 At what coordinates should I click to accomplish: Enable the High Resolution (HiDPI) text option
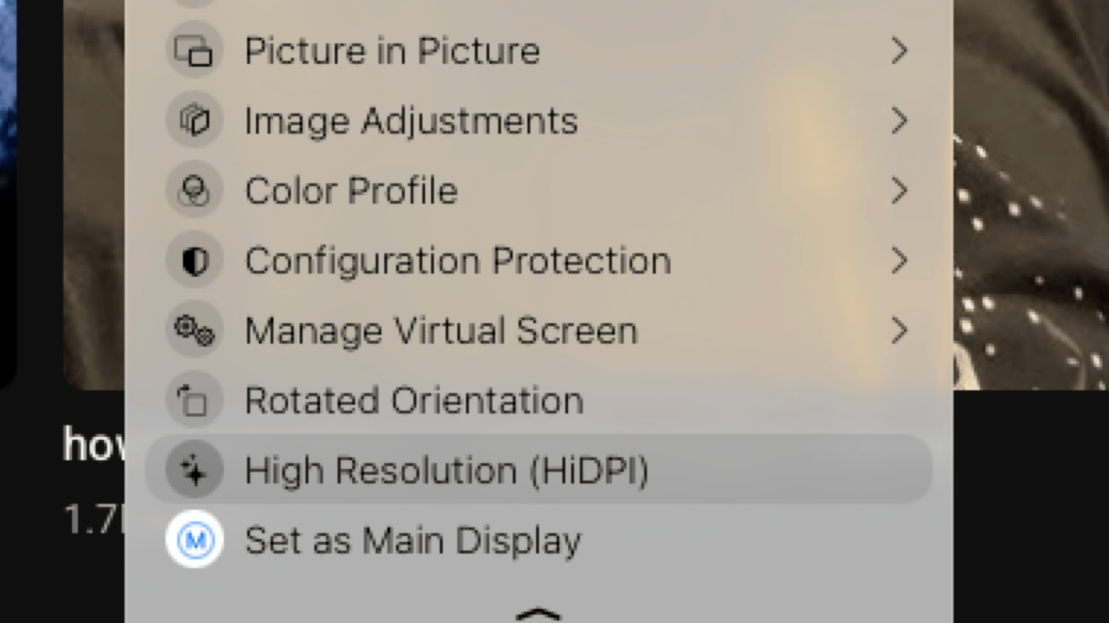[x=446, y=470]
